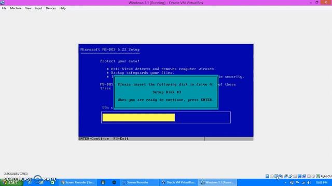The width and height of the screenshot is (332, 186).
Task: Open the View menu
Action: [x=28, y=8]
